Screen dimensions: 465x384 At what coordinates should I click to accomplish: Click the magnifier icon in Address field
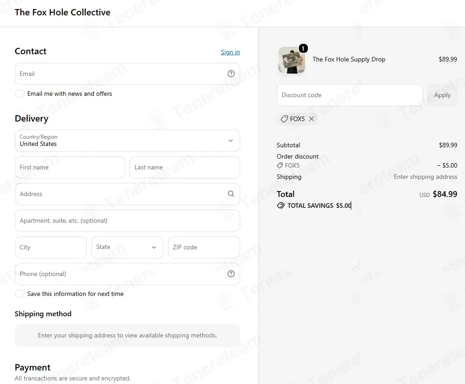pyautogui.click(x=231, y=194)
